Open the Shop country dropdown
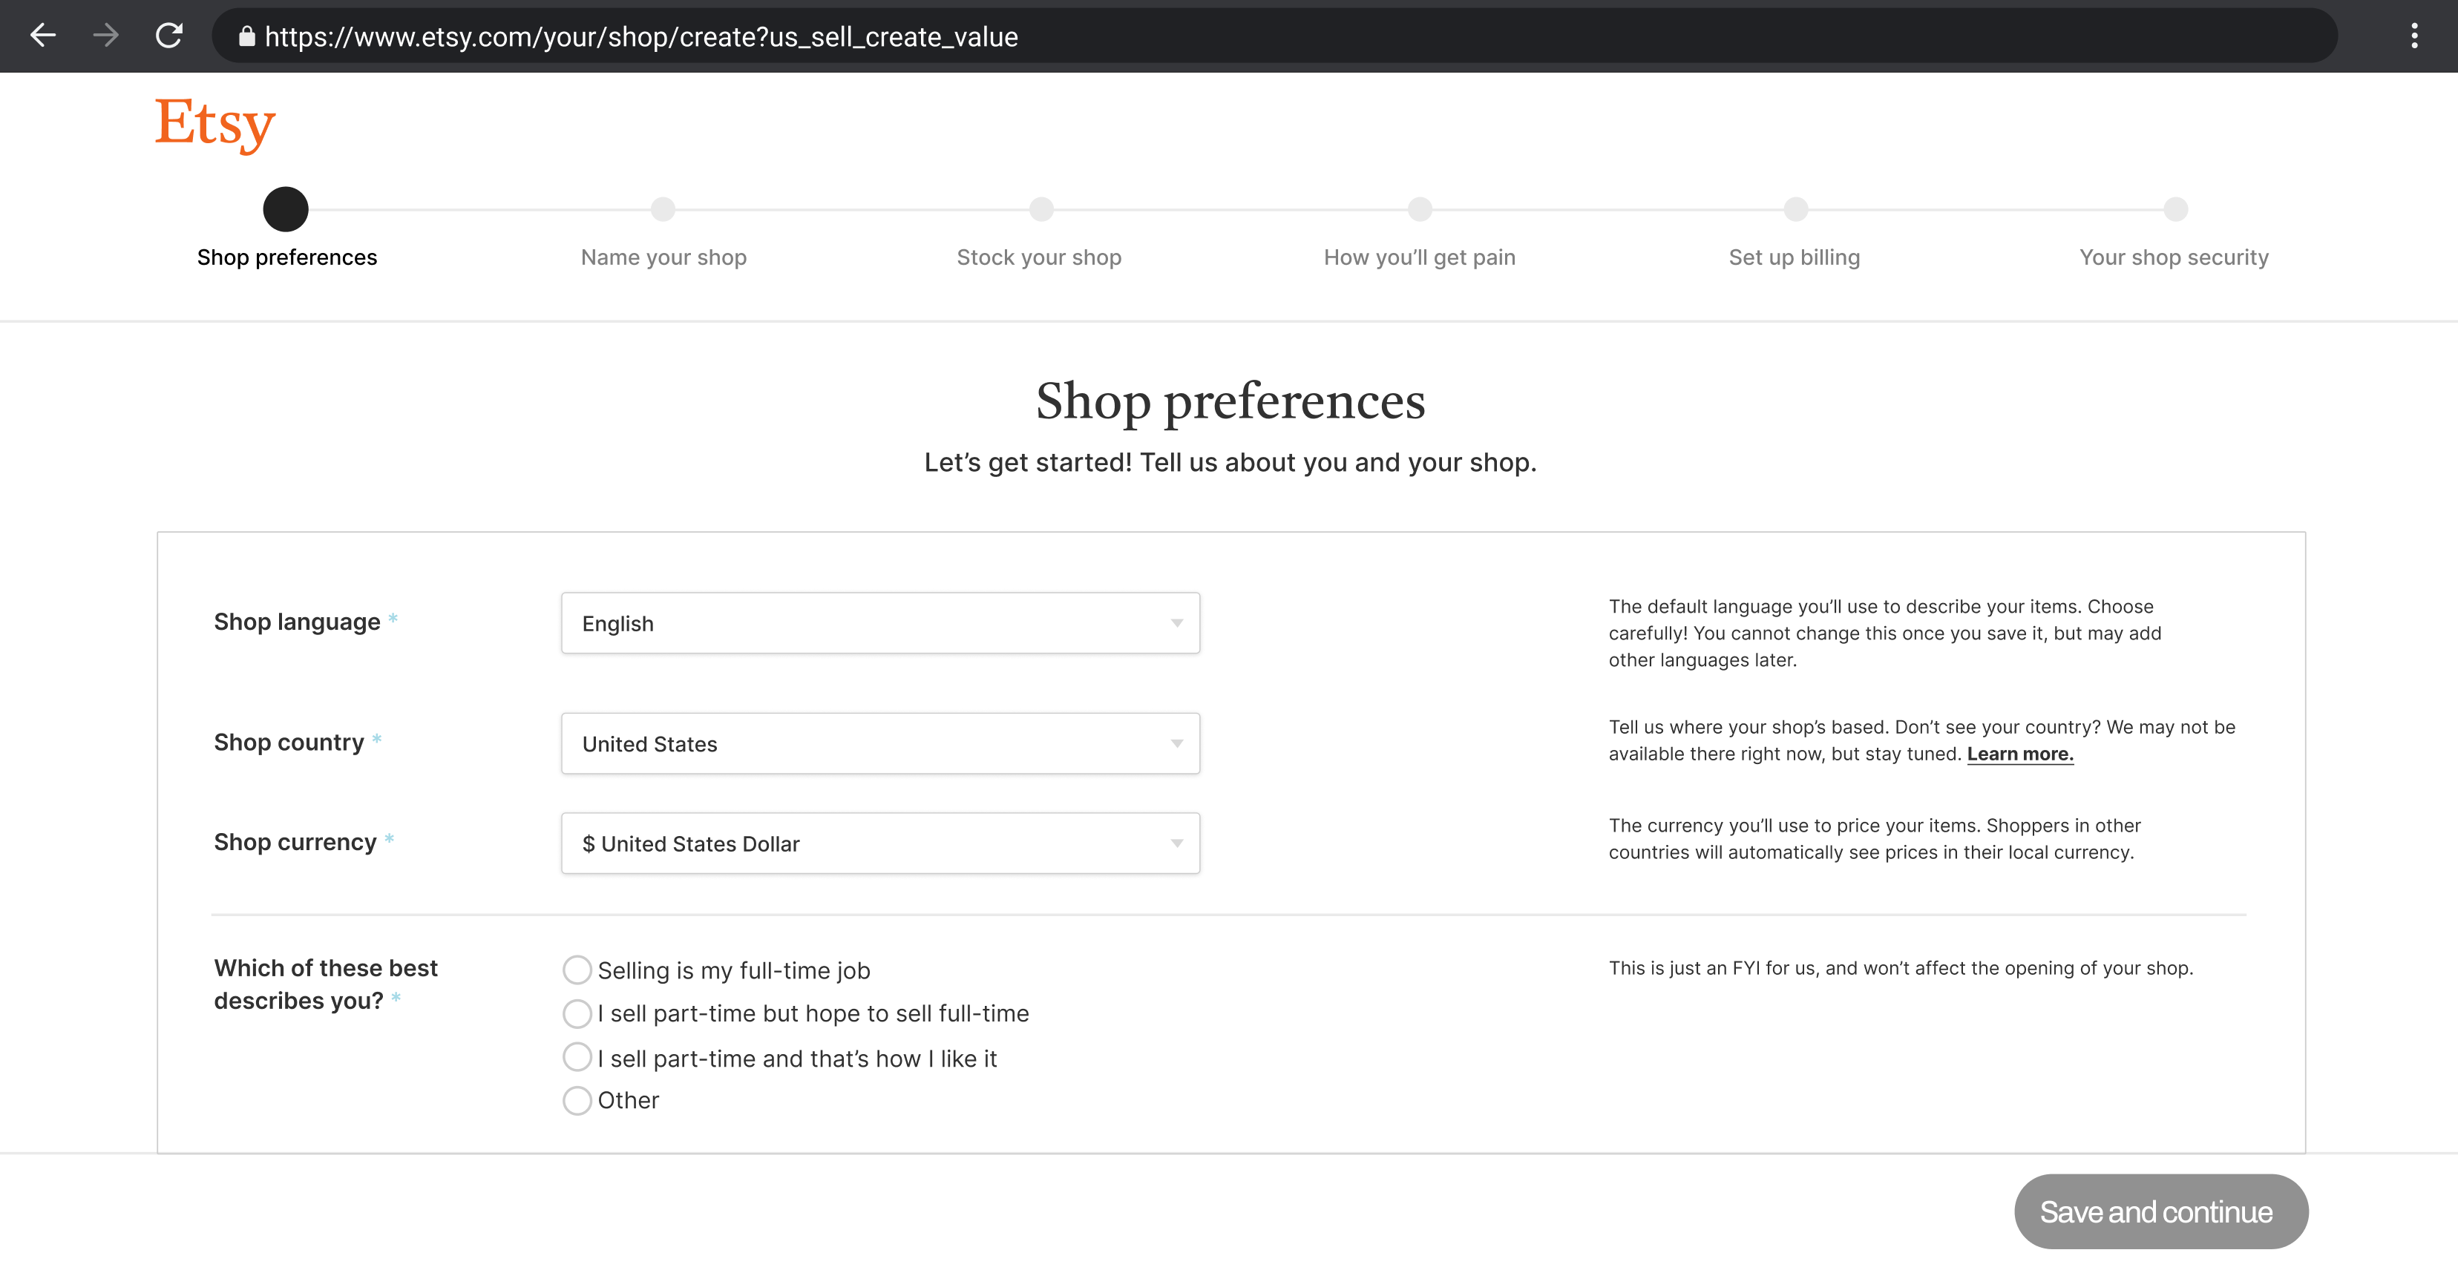The image size is (2458, 1270). pos(879,744)
